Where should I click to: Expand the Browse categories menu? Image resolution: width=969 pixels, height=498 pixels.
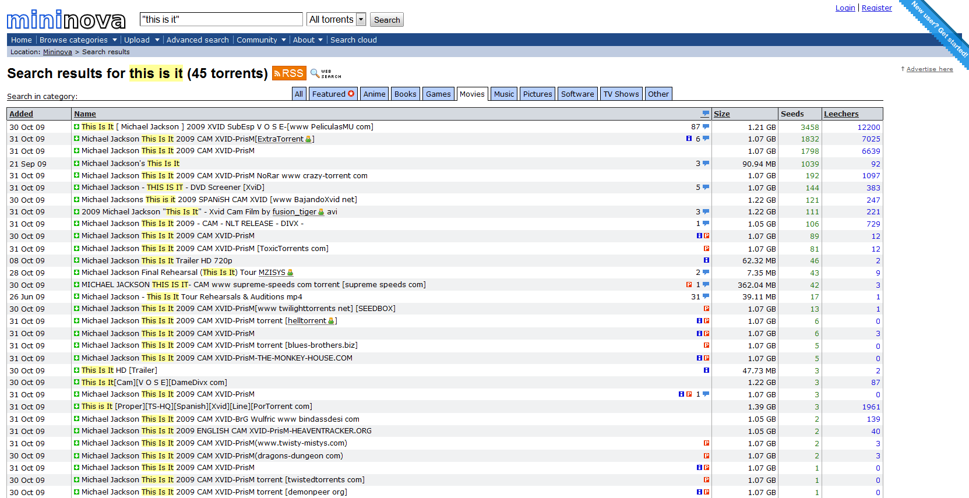pos(78,40)
